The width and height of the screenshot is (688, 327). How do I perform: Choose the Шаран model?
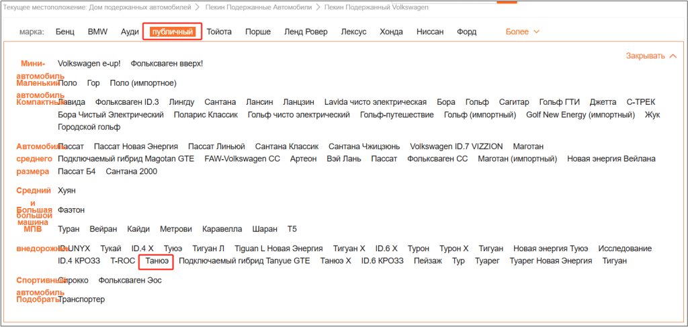tap(265, 229)
